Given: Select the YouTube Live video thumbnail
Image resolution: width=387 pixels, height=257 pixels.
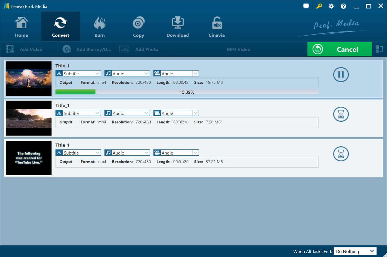Looking at the screenshot, I should click(29, 158).
